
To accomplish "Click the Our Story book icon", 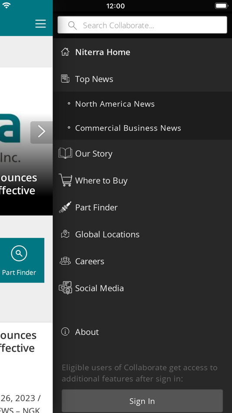I will [x=65, y=153].
